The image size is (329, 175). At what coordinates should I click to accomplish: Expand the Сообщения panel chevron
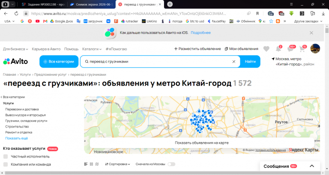pyautogui.click(x=312, y=166)
